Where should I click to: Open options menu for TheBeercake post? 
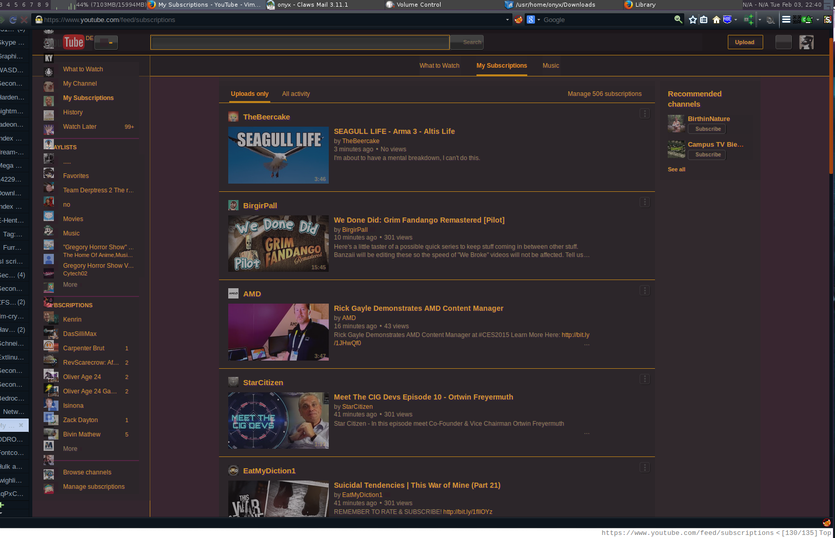[x=645, y=113]
